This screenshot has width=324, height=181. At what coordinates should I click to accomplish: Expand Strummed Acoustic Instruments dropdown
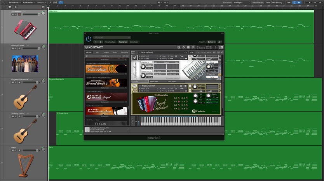point(106,74)
